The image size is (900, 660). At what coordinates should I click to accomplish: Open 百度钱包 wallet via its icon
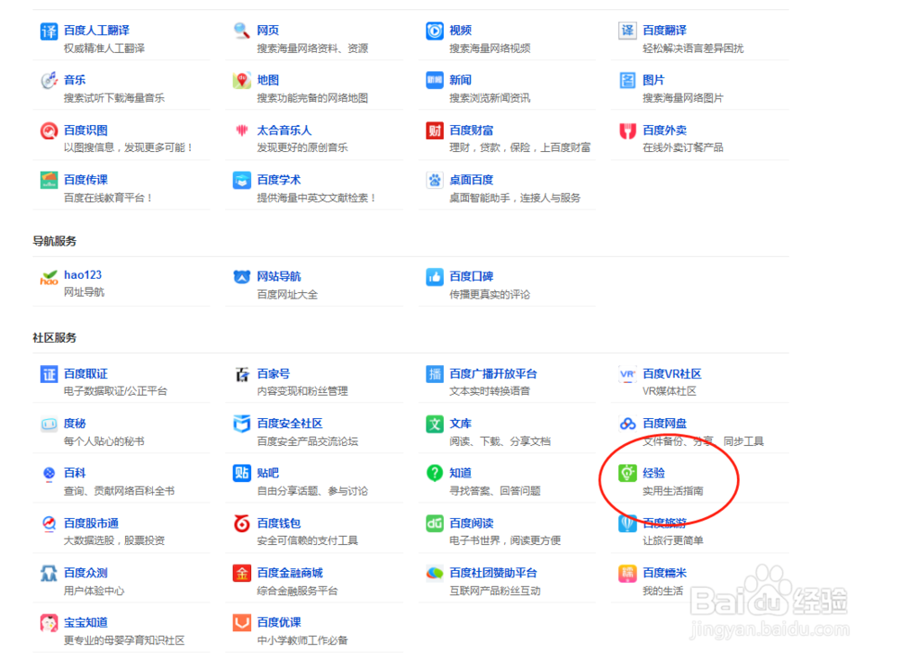(240, 522)
